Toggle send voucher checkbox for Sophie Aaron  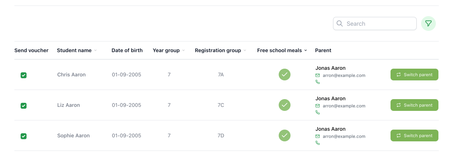point(24,136)
